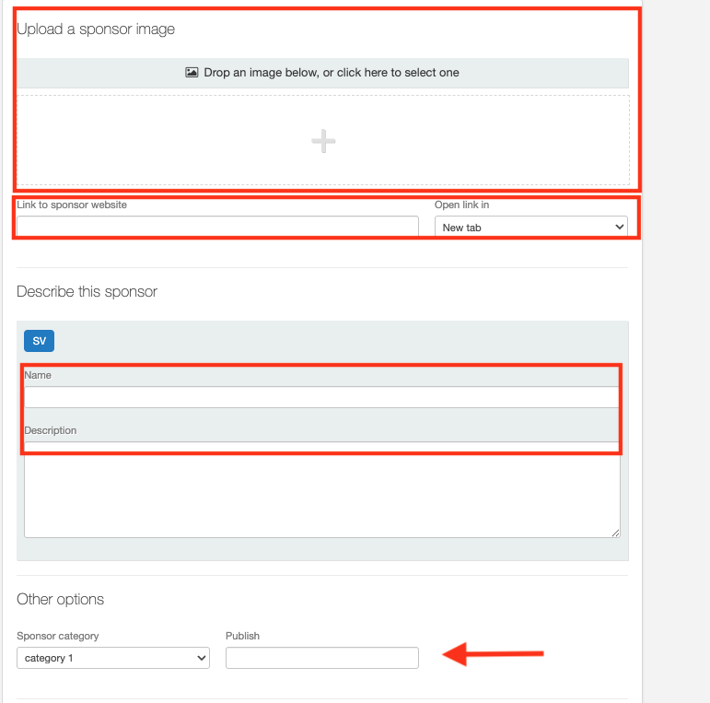This screenshot has width=710, height=703.
Task: Click the "Other options" heading
Action: (61, 600)
